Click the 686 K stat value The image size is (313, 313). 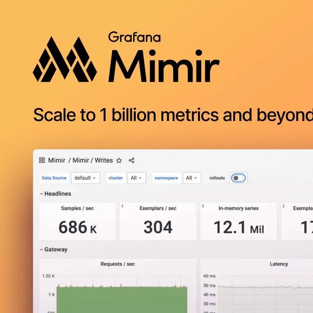(x=77, y=227)
